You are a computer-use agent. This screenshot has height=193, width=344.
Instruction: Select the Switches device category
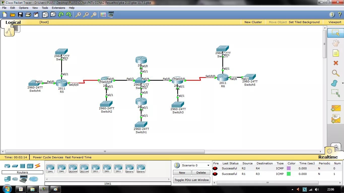pos(15,166)
